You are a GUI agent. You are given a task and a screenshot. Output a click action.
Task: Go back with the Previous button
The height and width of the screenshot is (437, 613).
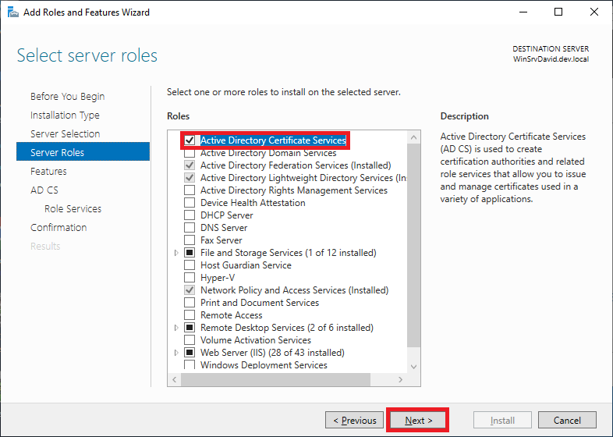(355, 421)
